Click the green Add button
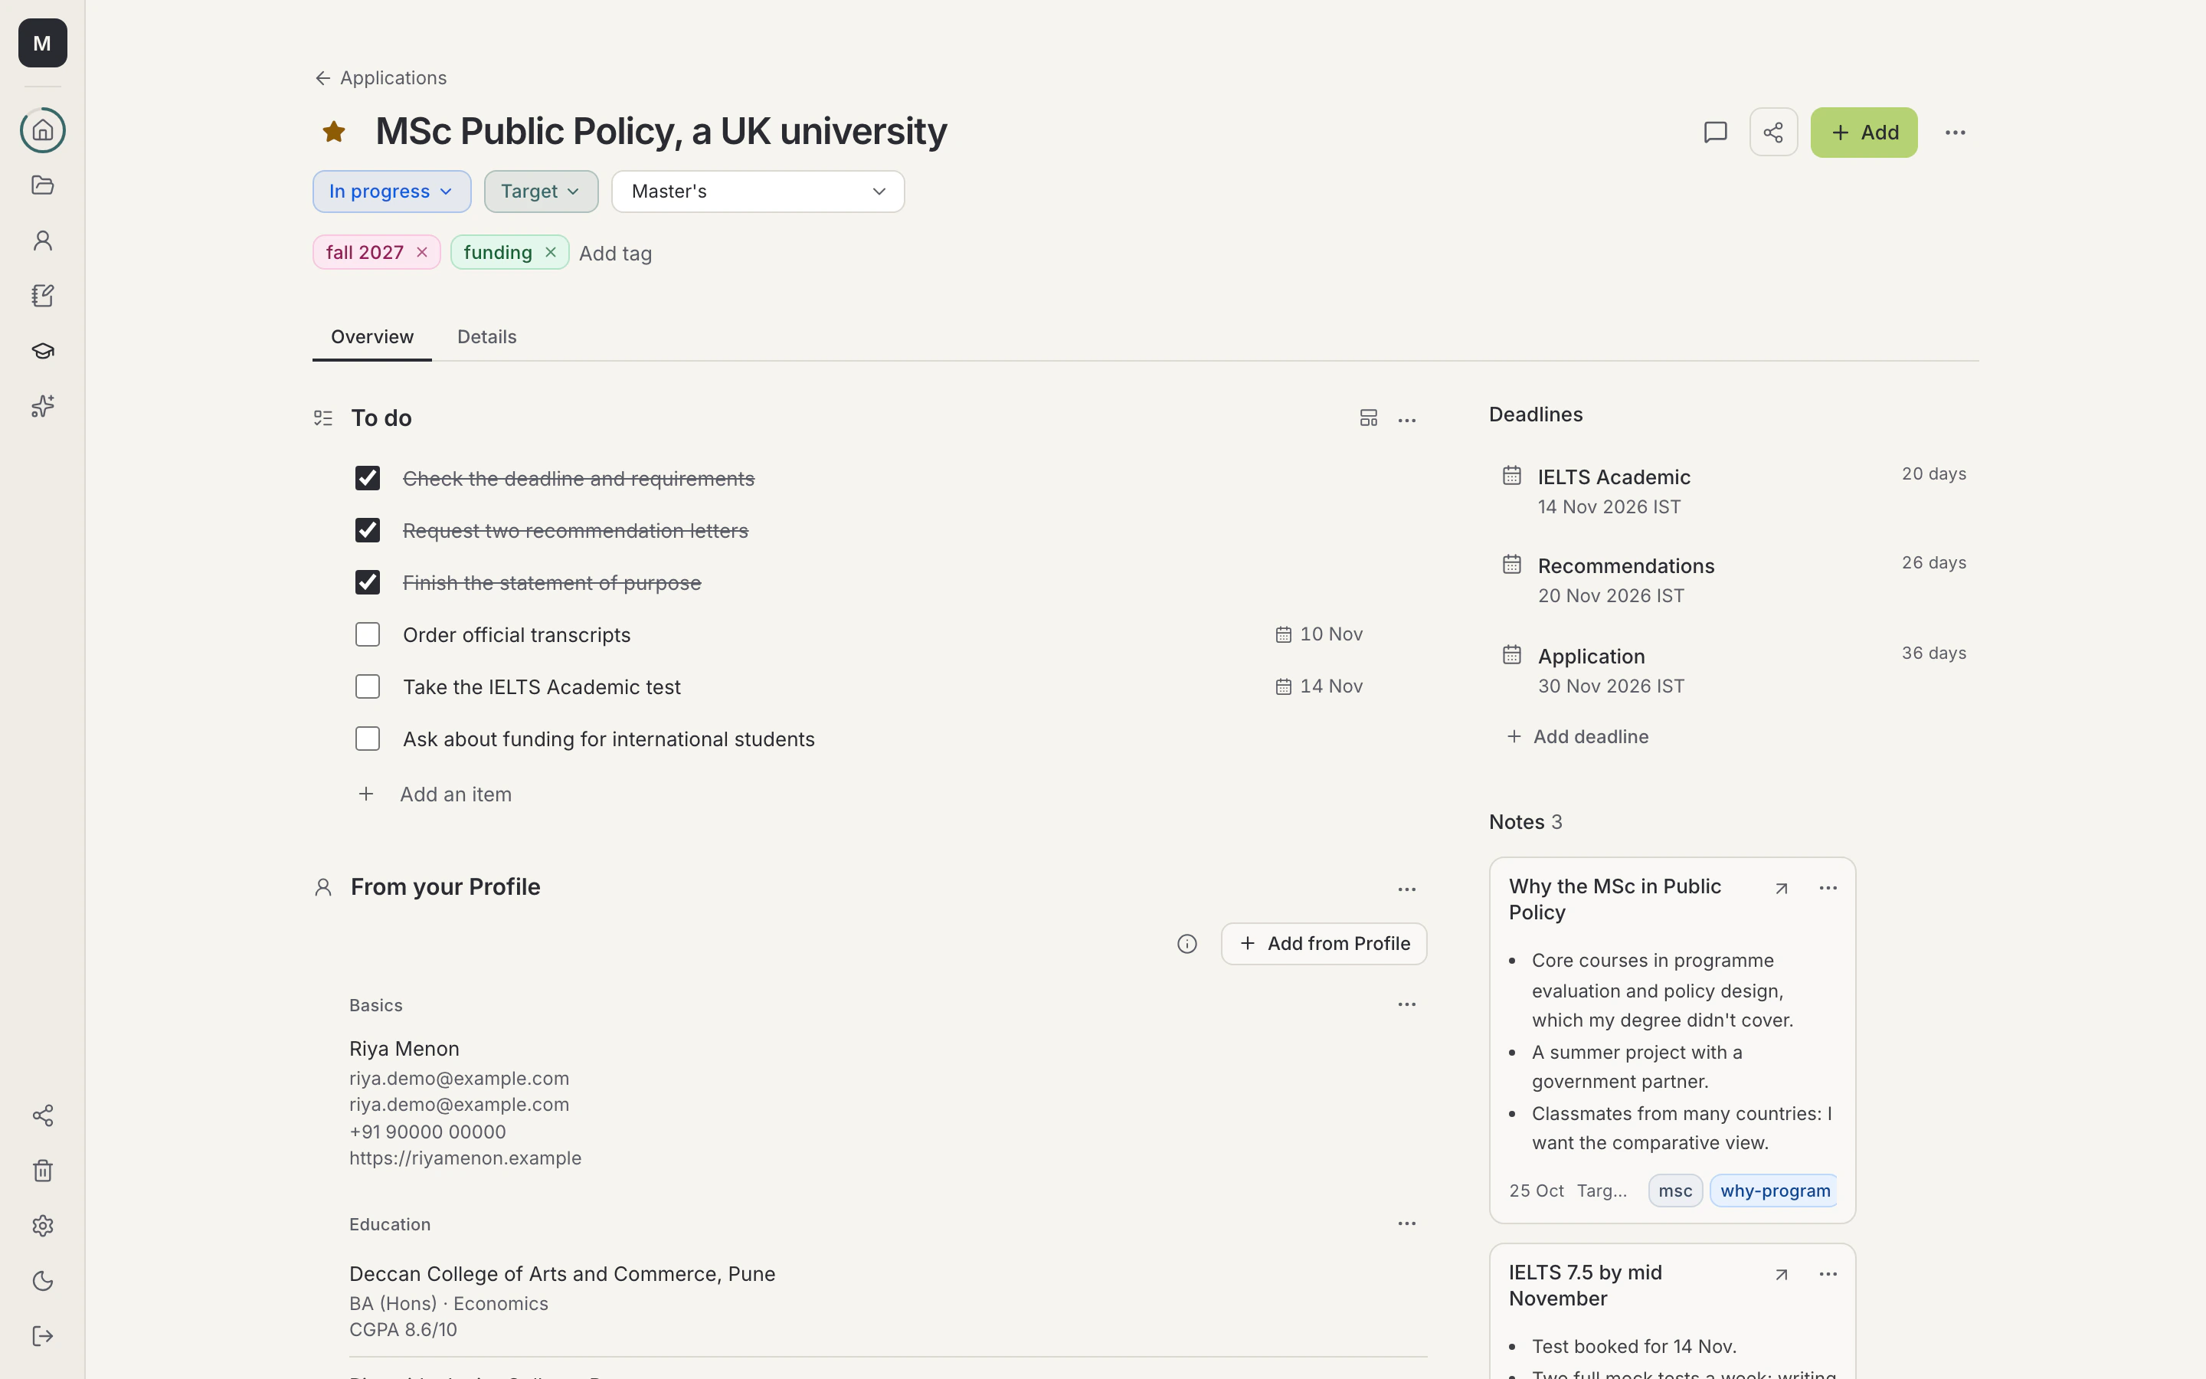 (x=1864, y=133)
